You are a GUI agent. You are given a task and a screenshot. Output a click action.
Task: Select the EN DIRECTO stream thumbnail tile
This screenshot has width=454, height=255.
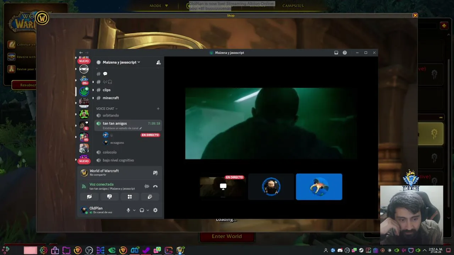pyautogui.click(x=223, y=187)
